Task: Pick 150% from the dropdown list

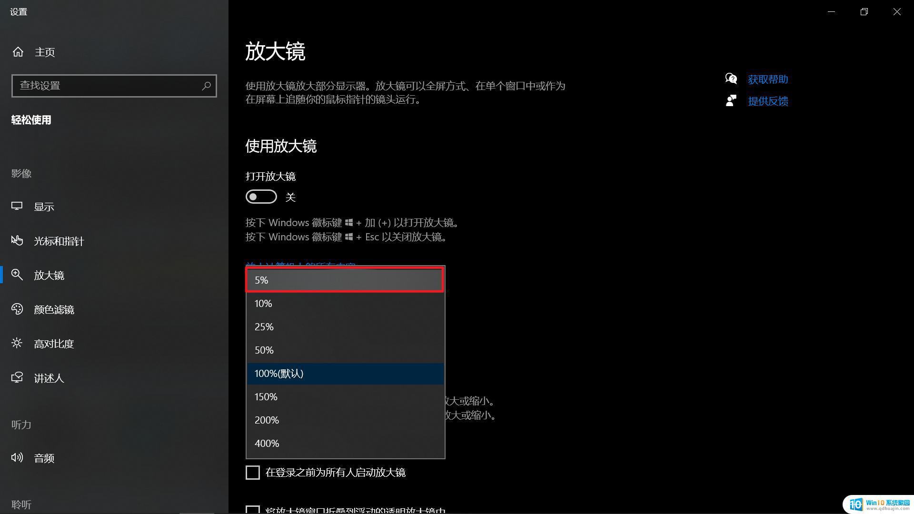Action: [345, 397]
